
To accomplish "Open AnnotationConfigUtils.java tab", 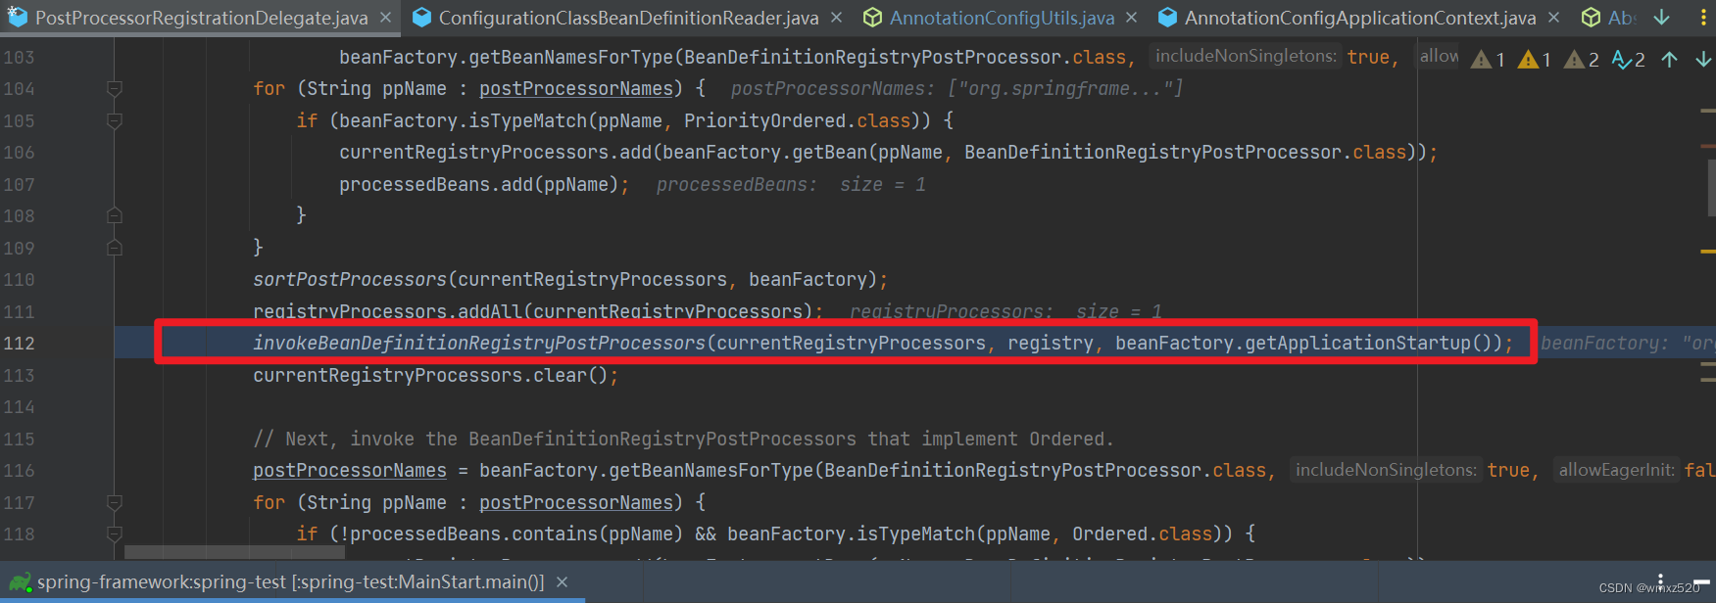I will point(1002,18).
